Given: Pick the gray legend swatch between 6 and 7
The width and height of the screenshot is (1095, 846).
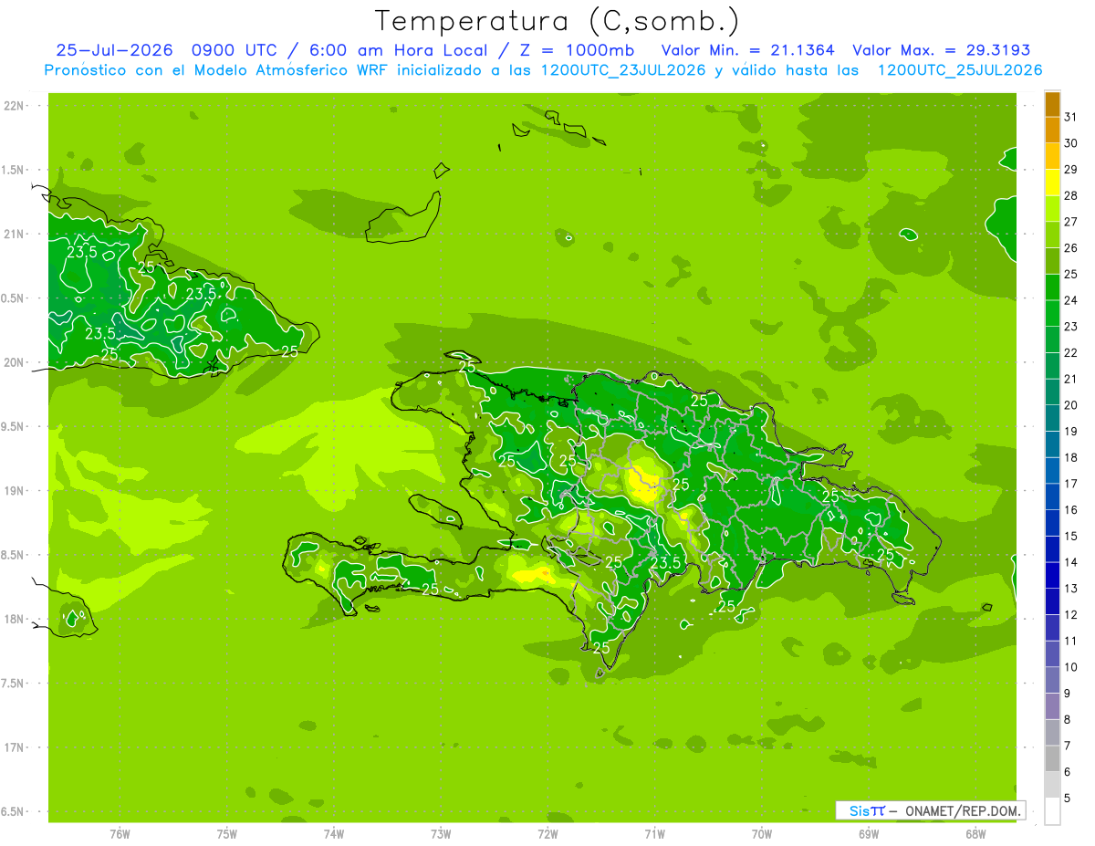Looking at the screenshot, I should (x=1052, y=759).
